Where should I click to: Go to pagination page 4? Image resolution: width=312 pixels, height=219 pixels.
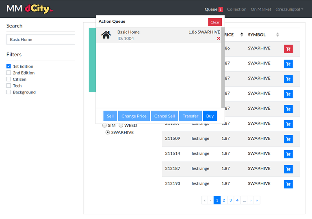coord(237,200)
